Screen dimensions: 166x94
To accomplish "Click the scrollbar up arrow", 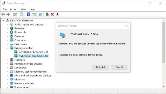I will (163, 20).
